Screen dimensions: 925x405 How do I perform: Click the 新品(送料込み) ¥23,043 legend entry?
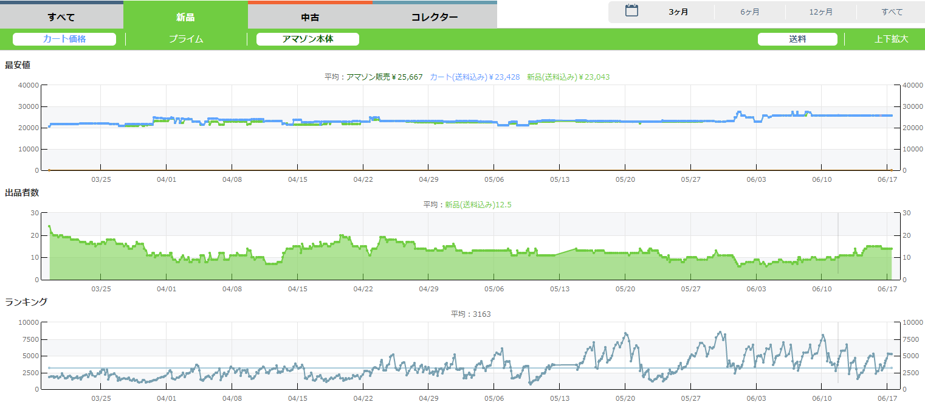(568, 77)
